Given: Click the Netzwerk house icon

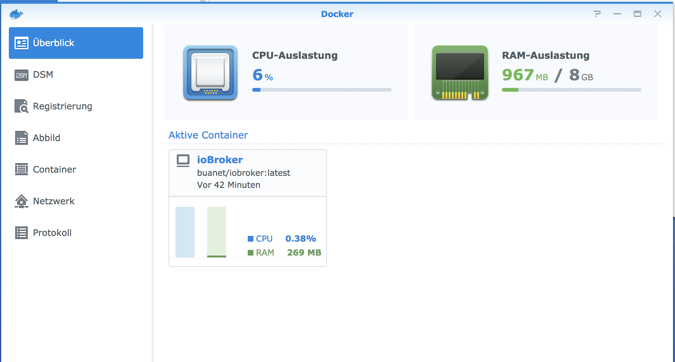Looking at the screenshot, I should coord(21,201).
